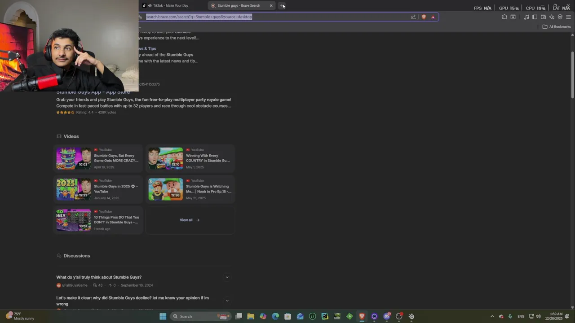Open the Leo AI sparkle icon
Image resolution: width=575 pixels, height=323 pixels.
click(x=552, y=17)
